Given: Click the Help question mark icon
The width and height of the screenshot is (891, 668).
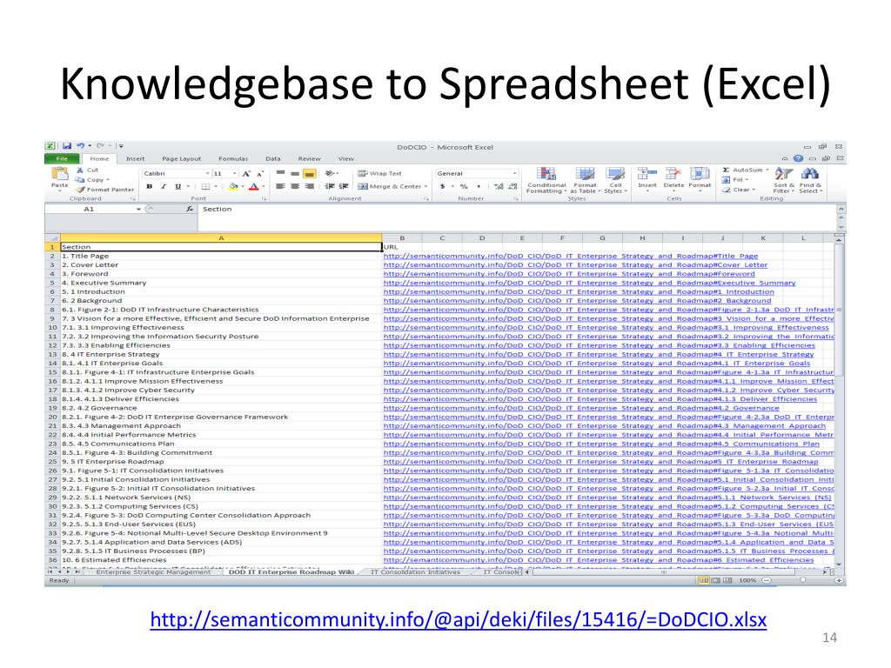Looking at the screenshot, I should 798,159.
